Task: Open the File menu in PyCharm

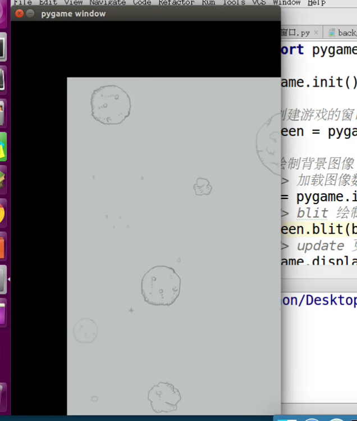Action: (22, 2)
